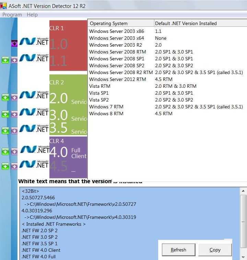Click the purple 4.0 Full Client tile
Viewport: 247px width, 260px height.
pos(68,152)
